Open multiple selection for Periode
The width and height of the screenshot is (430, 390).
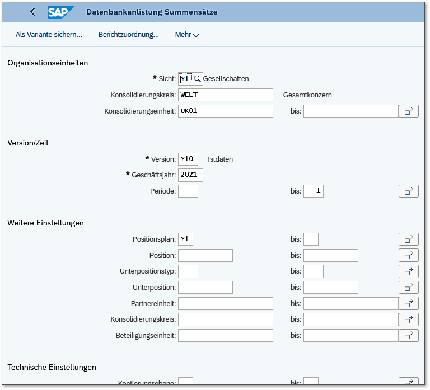[x=408, y=191]
